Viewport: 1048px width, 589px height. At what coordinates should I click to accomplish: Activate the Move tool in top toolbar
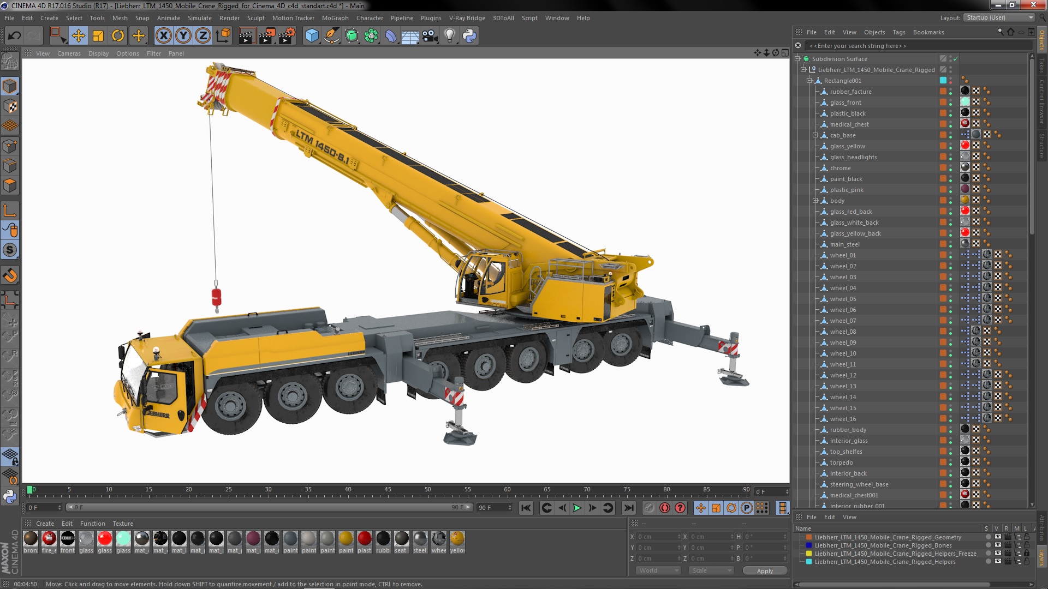(78, 36)
